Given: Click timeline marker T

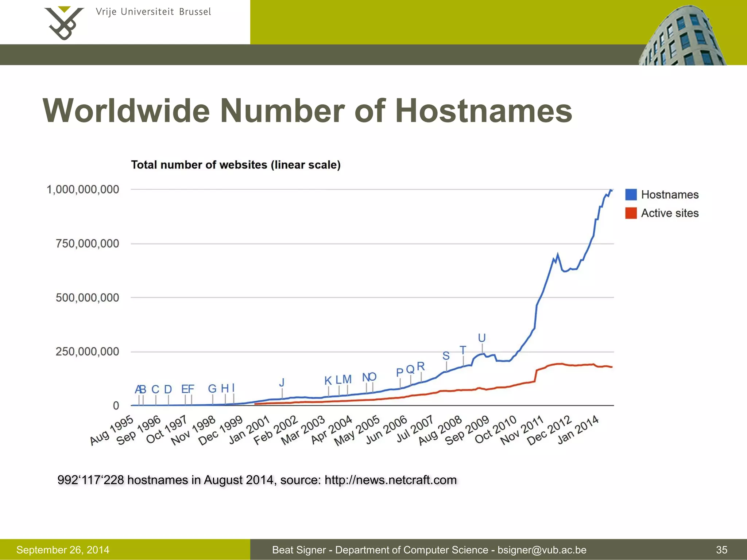Looking at the screenshot, I should [463, 350].
